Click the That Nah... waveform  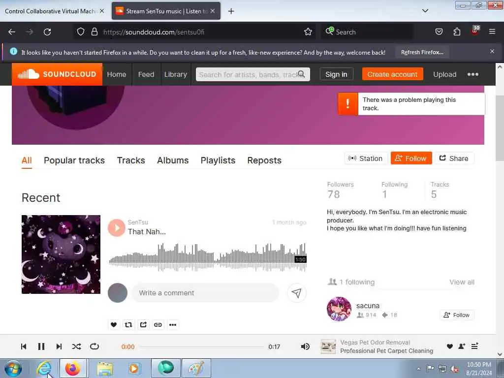[x=207, y=257]
